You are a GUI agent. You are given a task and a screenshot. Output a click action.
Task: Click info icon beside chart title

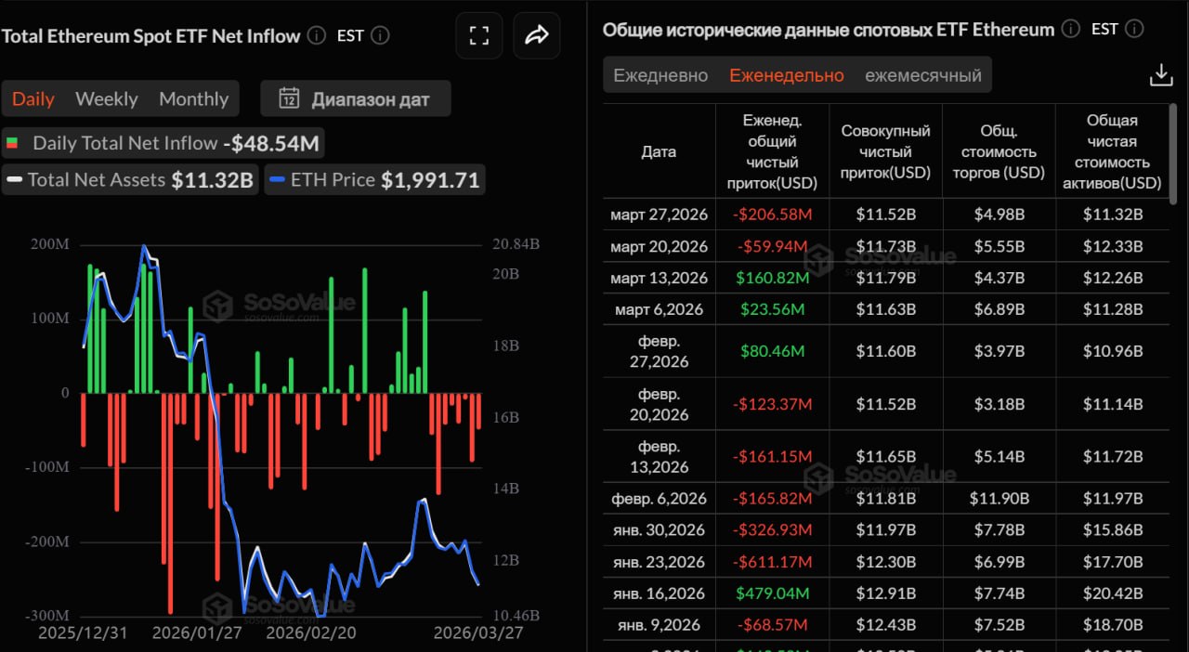317,35
